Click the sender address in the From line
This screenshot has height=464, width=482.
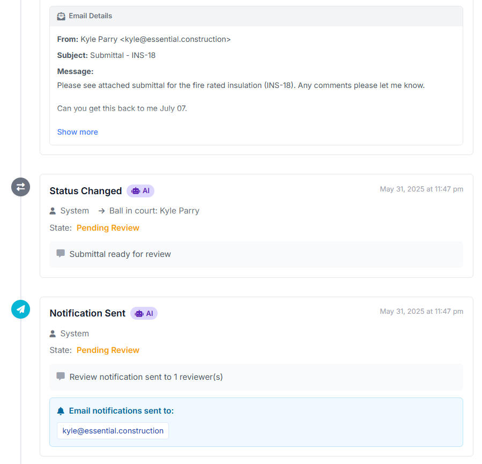click(175, 39)
